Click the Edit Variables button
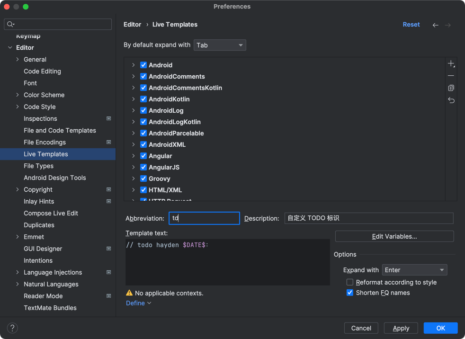This screenshot has width=465, height=339. 394,236
